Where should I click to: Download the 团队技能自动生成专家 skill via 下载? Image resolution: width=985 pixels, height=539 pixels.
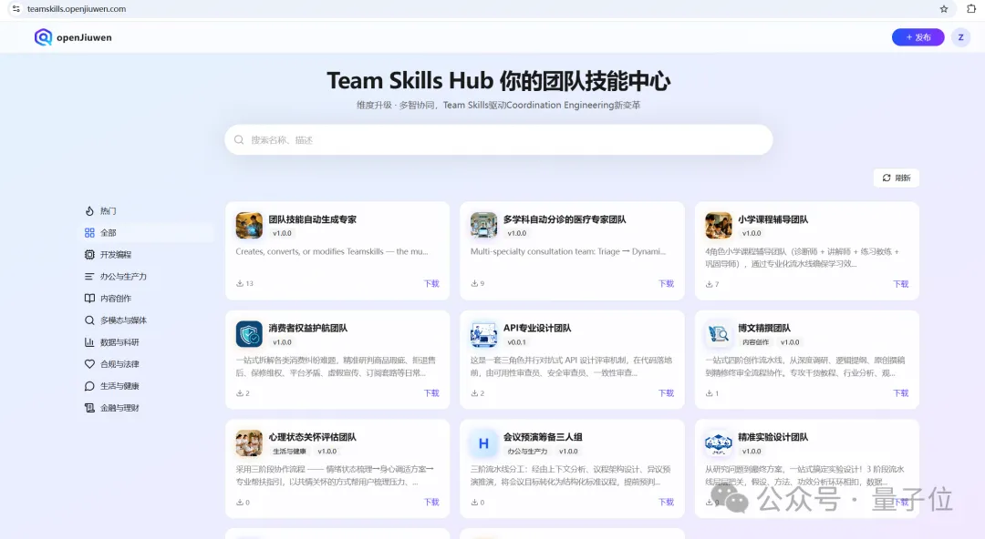[x=430, y=283]
